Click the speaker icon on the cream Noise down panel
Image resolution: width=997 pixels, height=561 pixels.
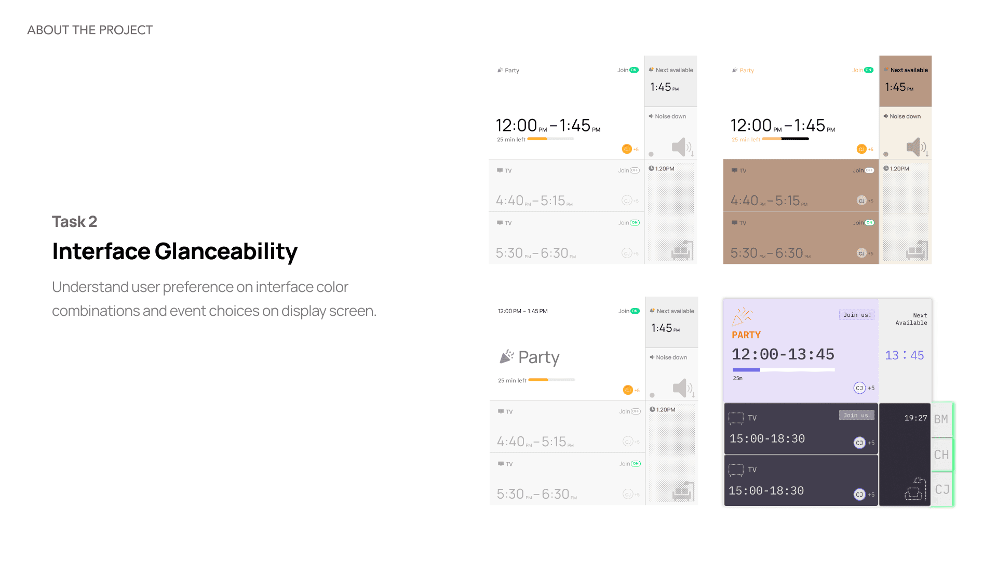(914, 147)
